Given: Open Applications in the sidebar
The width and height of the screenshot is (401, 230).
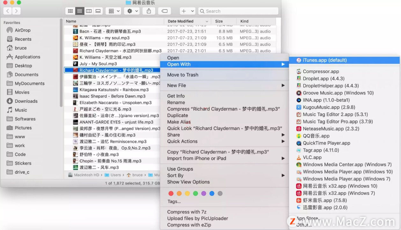Looking at the screenshot, I should (x=27, y=57).
